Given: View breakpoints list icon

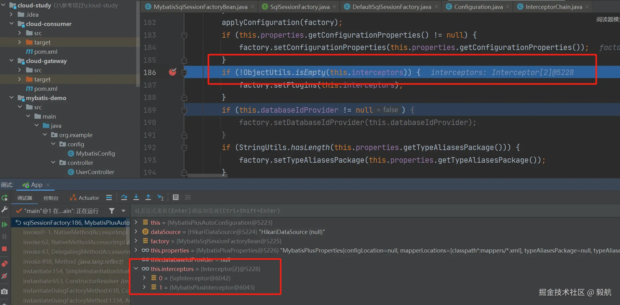Looking at the screenshot, I should [5, 264].
